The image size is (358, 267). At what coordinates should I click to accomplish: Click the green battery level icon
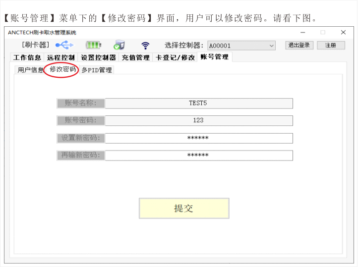click(94, 45)
